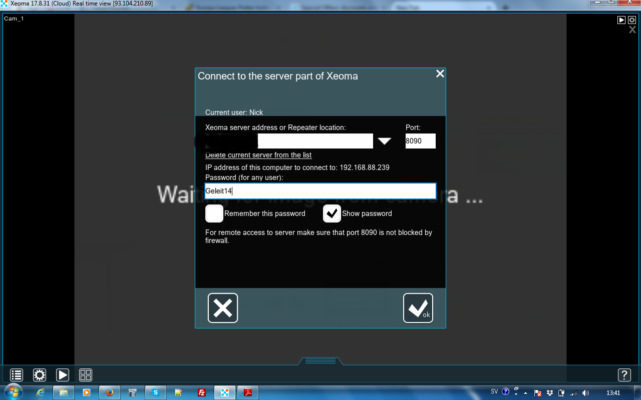The image size is (641, 400).
Task: Open Notepad++ from the taskbar
Action: tap(179, 392)
